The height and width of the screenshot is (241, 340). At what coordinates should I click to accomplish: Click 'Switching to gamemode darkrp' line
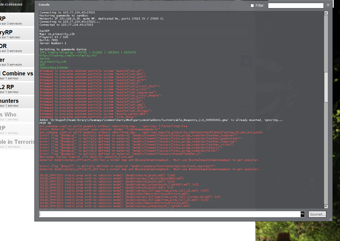point(63,49)
